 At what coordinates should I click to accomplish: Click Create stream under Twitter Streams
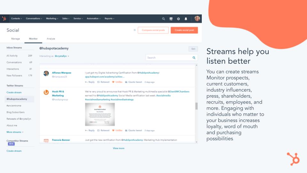tap(14, 92)
